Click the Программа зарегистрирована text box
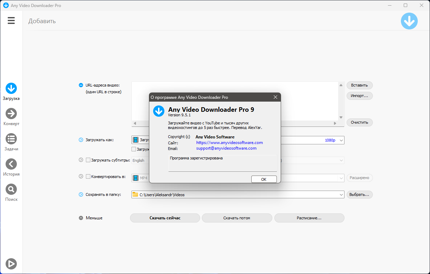Image resolution: width=430 pixels, height=274 pixels. (x=223, y=163)
